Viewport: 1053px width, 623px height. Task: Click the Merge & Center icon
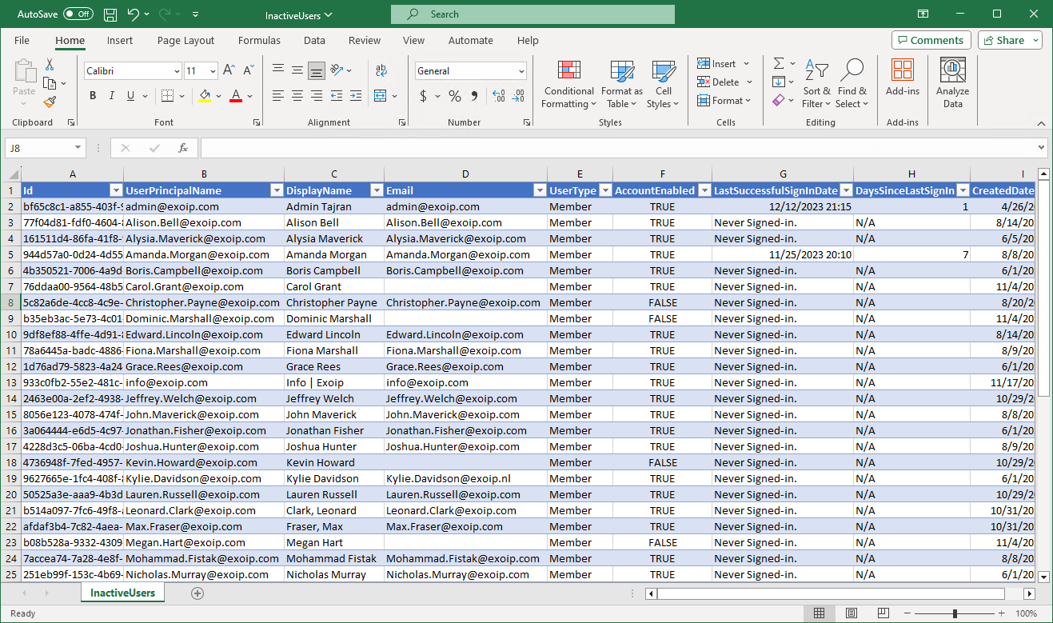(381, 96)
